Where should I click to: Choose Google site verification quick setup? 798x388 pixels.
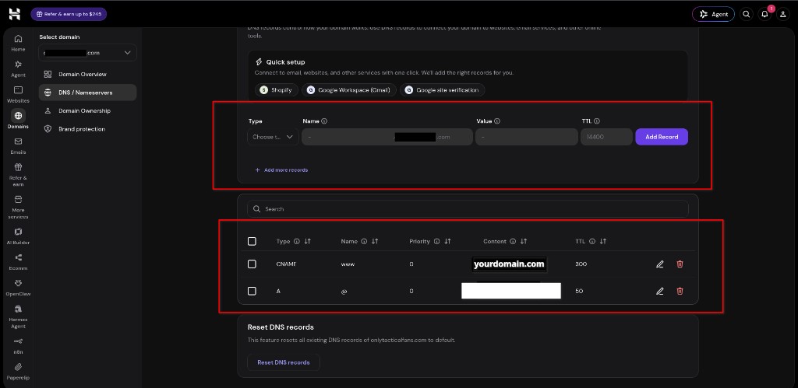click(443, 90)
